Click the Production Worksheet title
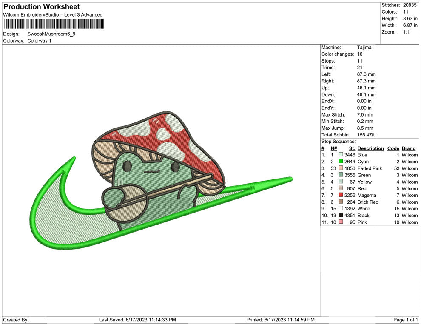 coord(42,7)
